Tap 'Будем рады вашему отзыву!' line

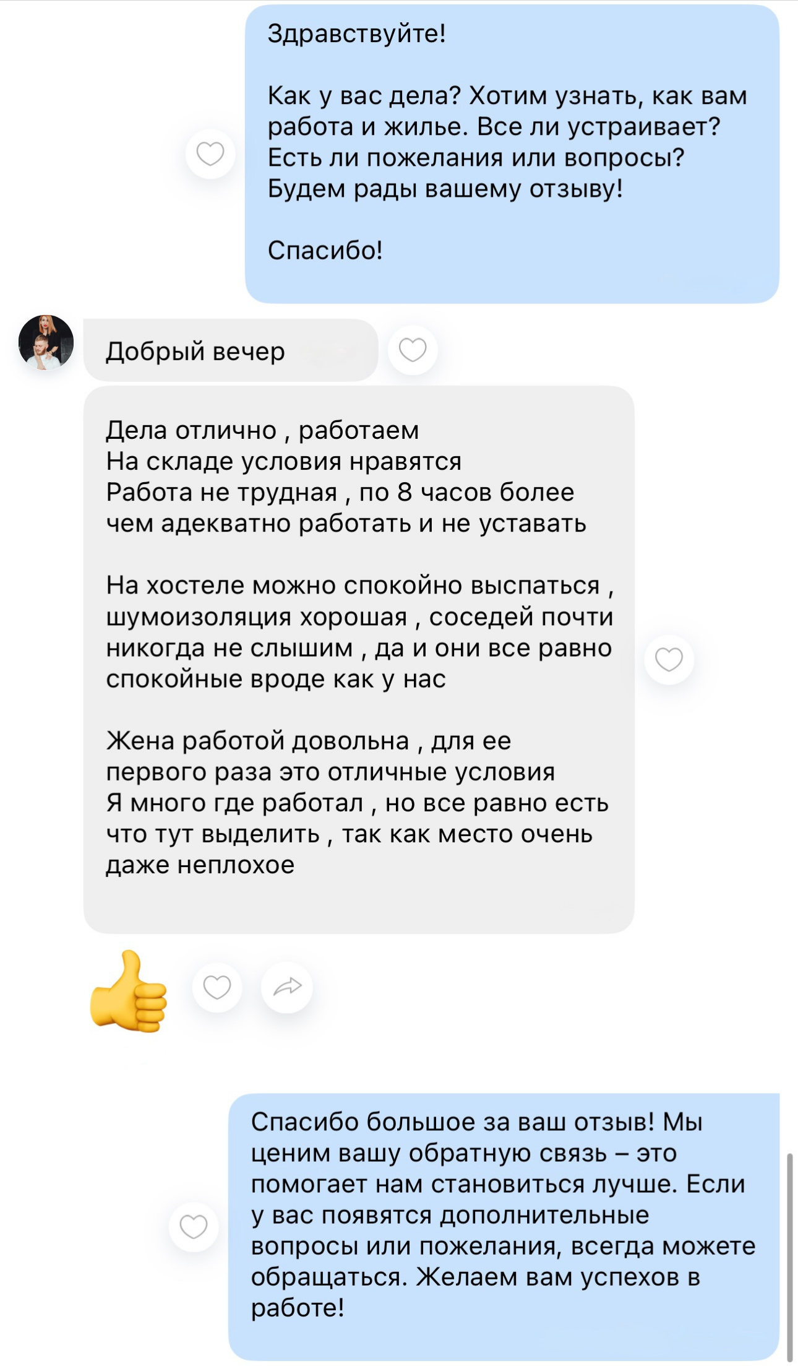click(445, 189)
